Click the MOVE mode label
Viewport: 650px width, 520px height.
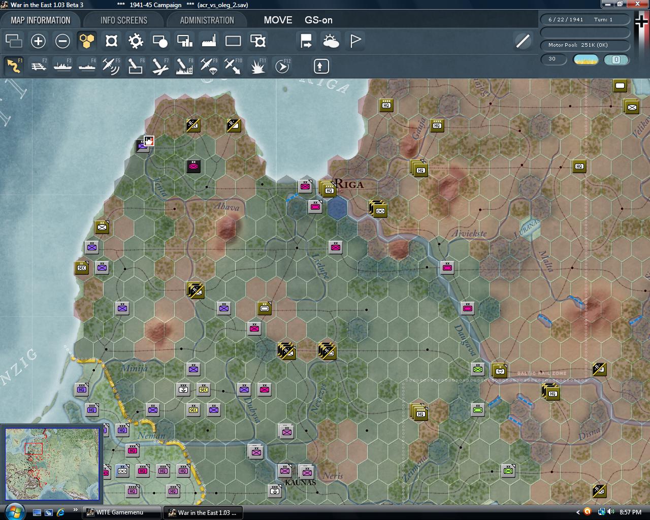tap(278, 20)
